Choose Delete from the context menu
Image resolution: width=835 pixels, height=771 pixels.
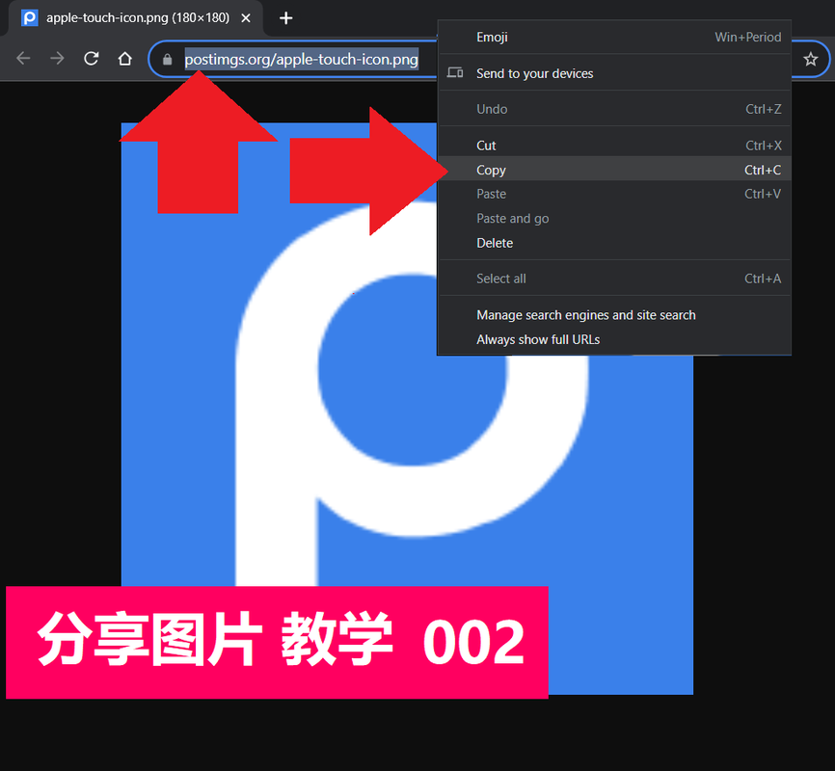614,243
